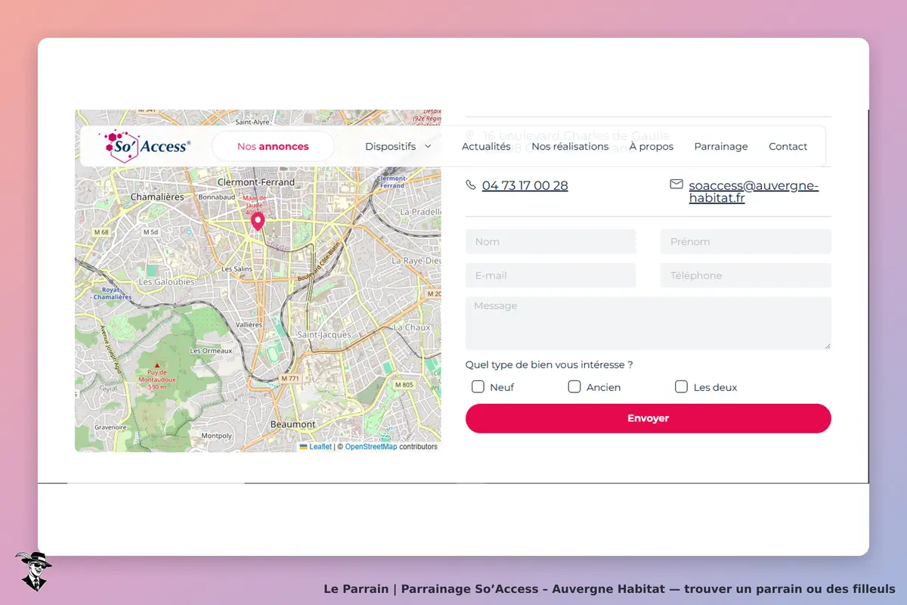Viewport: 907px width, 605px height.
Task: Tick the Ancien checkbox
Action: (574, 386)
